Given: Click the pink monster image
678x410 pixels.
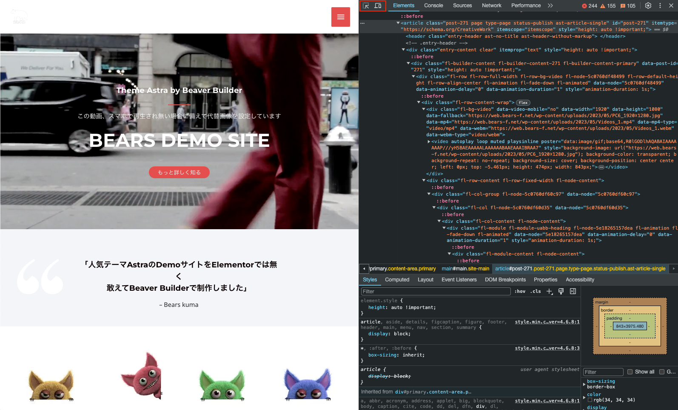Looking at the screenshot, I should [x=142, y=376].
